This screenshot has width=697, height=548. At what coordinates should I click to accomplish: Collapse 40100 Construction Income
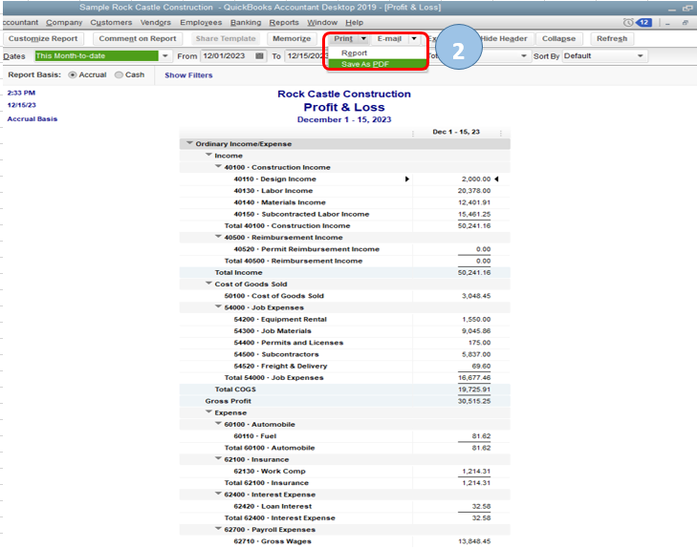(x=218, y=166)
